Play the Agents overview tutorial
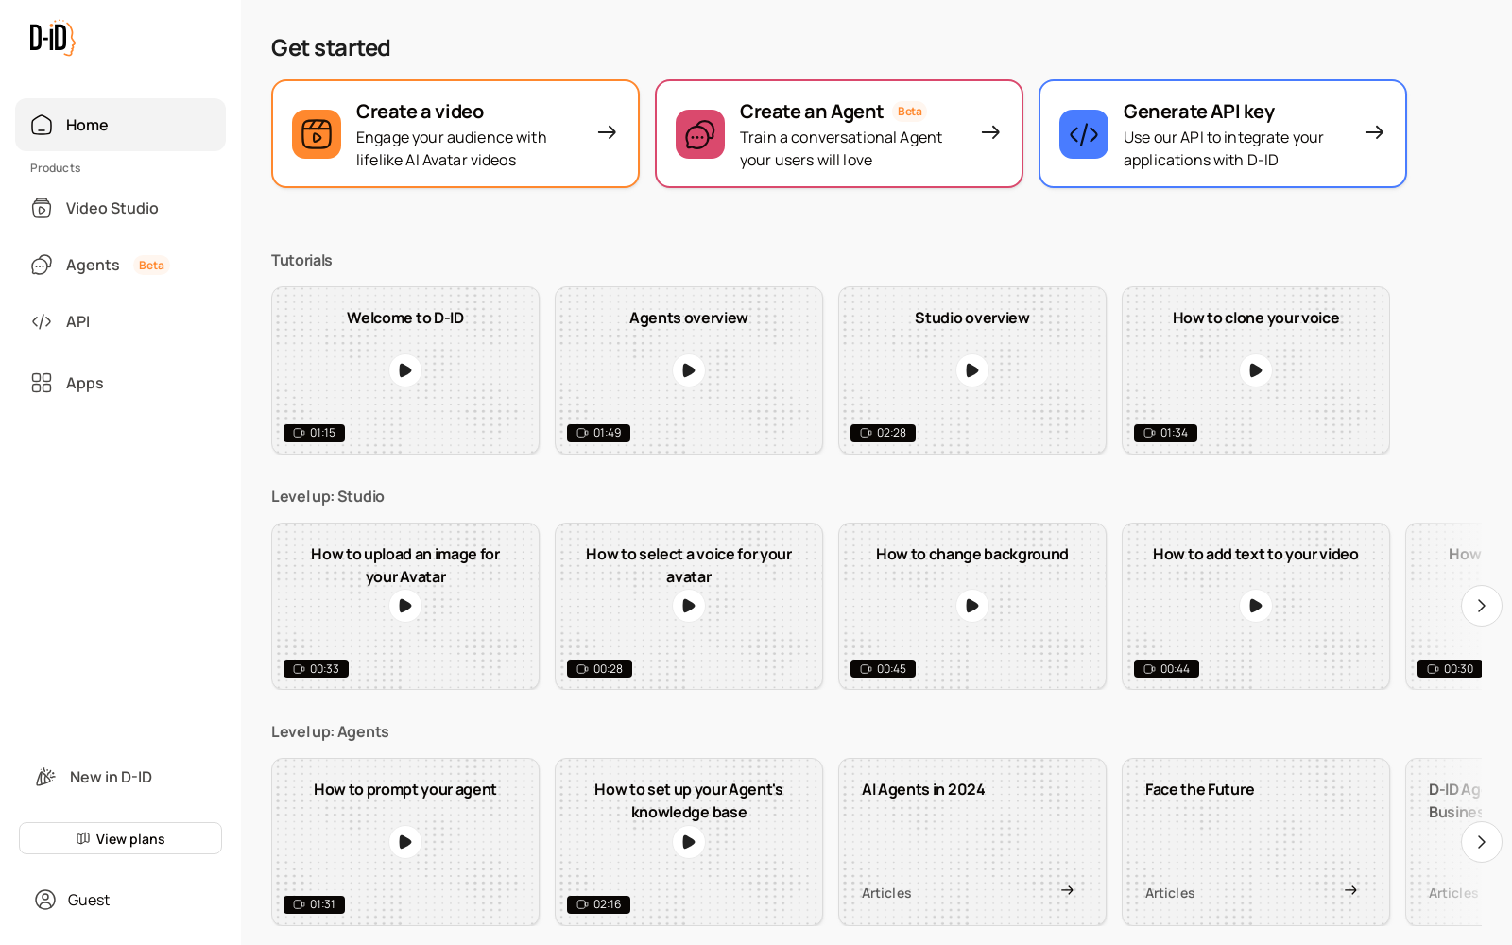Image resolution: width=1512 pixels, height=945 pixels. pos(689,370)
